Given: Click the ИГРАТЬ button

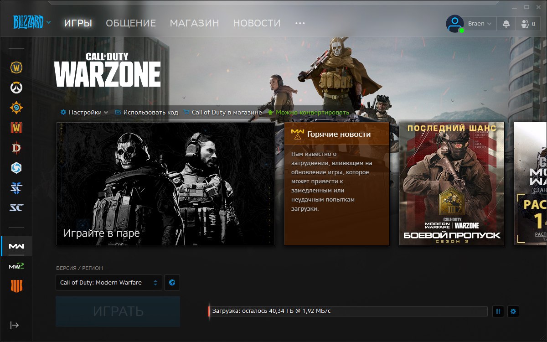Looking at the screenshot, I should (118, 311).
